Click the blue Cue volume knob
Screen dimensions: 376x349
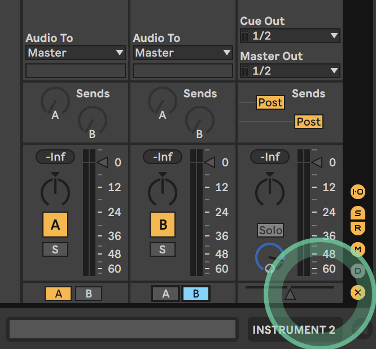270,257
